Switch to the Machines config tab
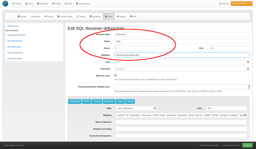The image size is (256, 149). (95, 17)
